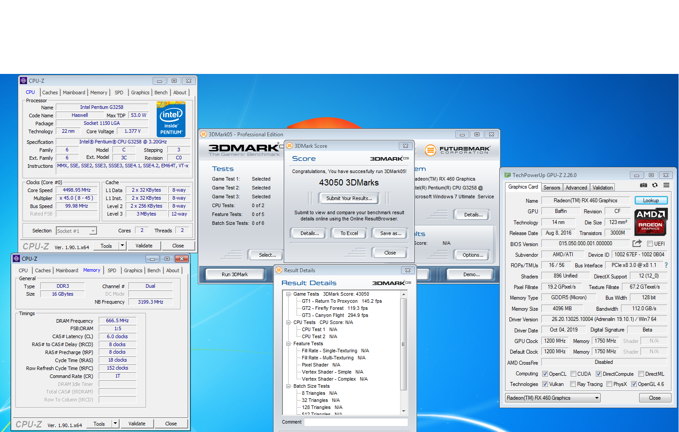Image resolution: width=679 pixels, height=432 pixels.
Task: Click Run 3DMark button
Action: coord(235,274)
